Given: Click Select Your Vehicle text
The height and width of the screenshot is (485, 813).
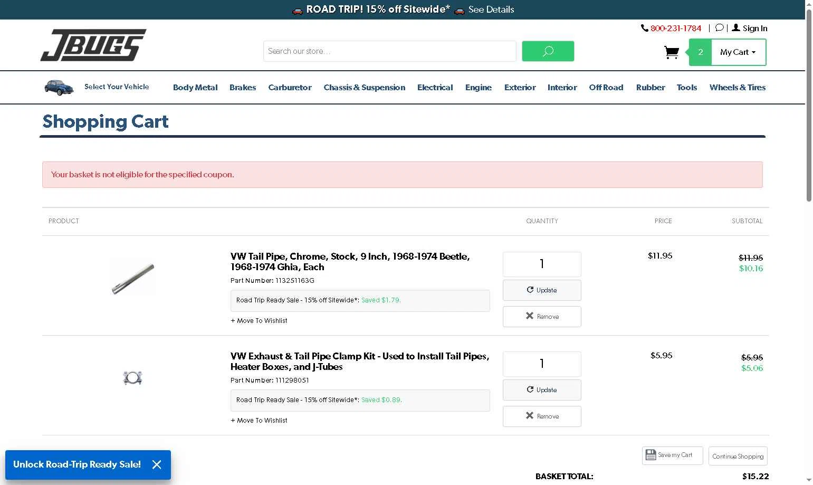Looking at the screenshot, I should click(117, 87).
